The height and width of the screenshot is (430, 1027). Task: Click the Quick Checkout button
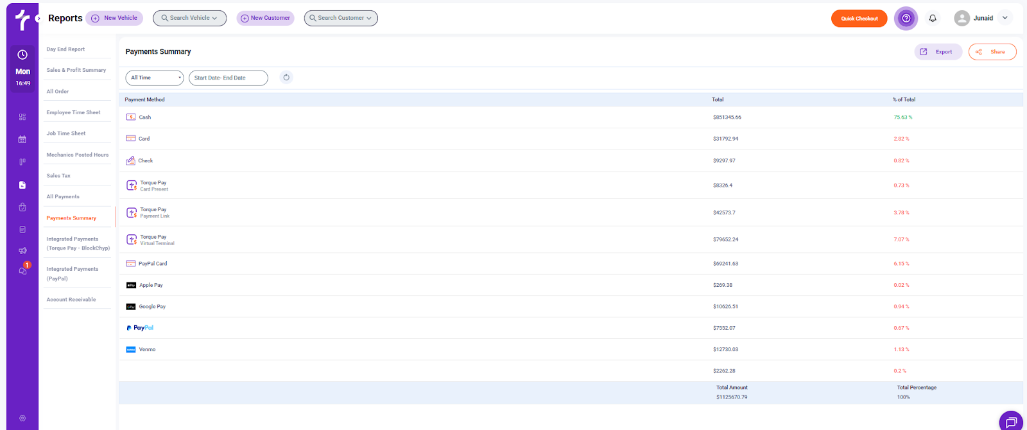[x=859, y=19]
